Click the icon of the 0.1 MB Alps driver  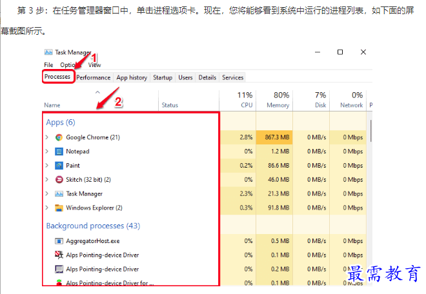(59, 255)
